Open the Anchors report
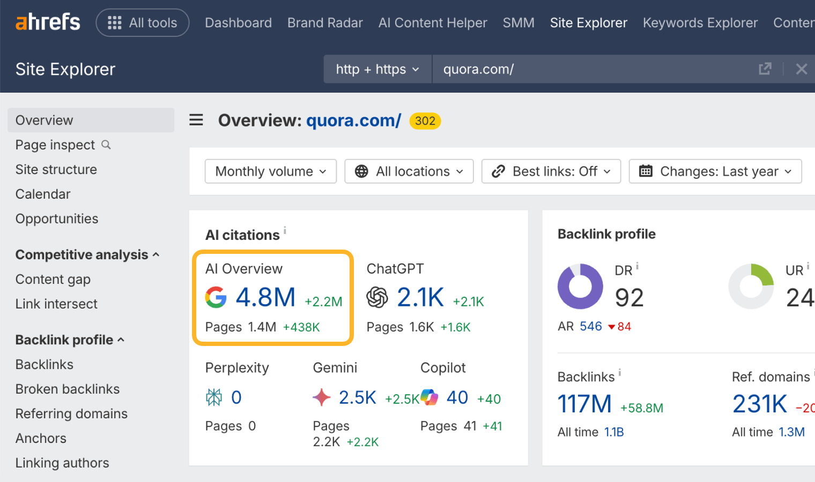 [x=41, y=438]
